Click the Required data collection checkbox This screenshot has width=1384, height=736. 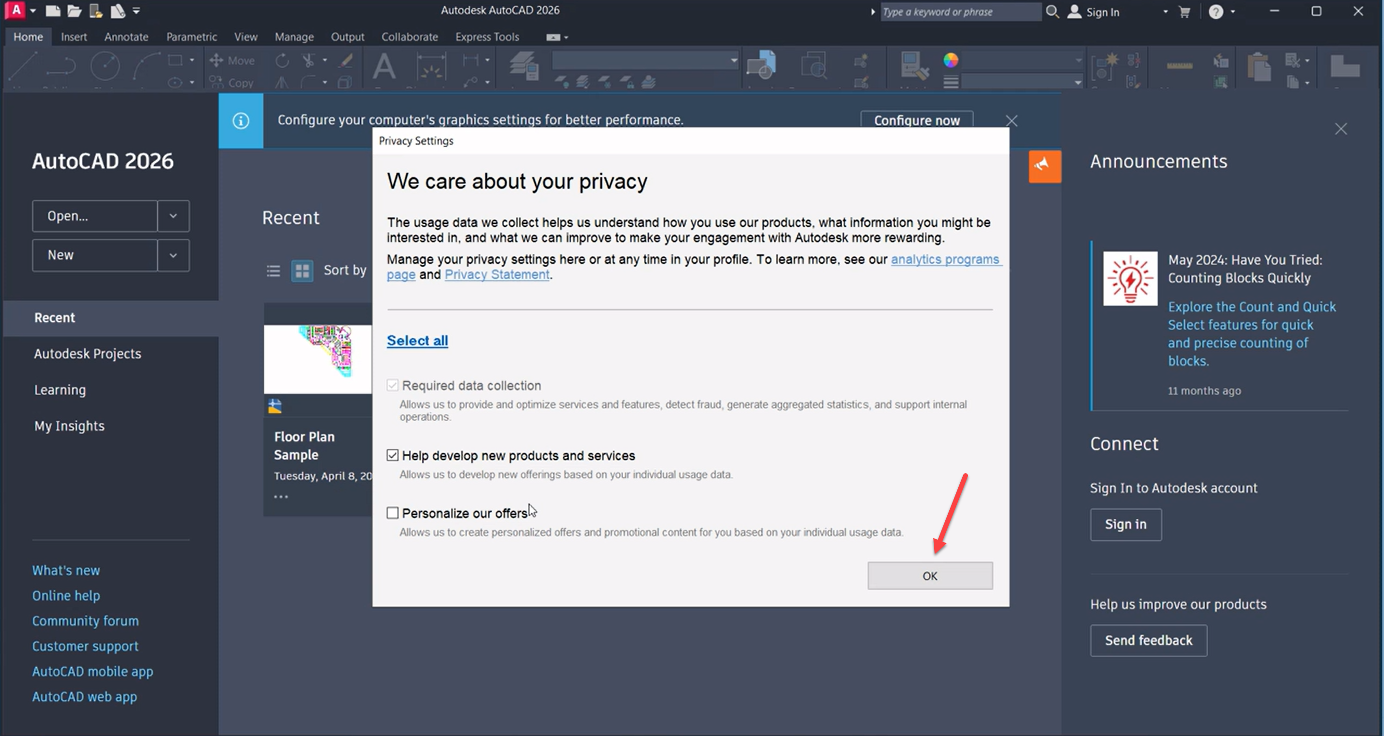coord(393,385)
